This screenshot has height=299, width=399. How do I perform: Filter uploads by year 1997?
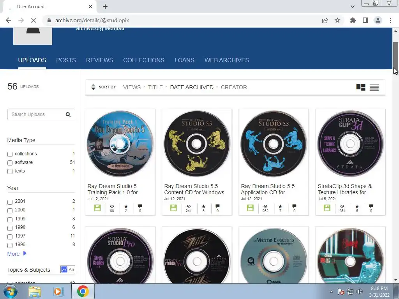pyautogui.click(x=10, y=236)
